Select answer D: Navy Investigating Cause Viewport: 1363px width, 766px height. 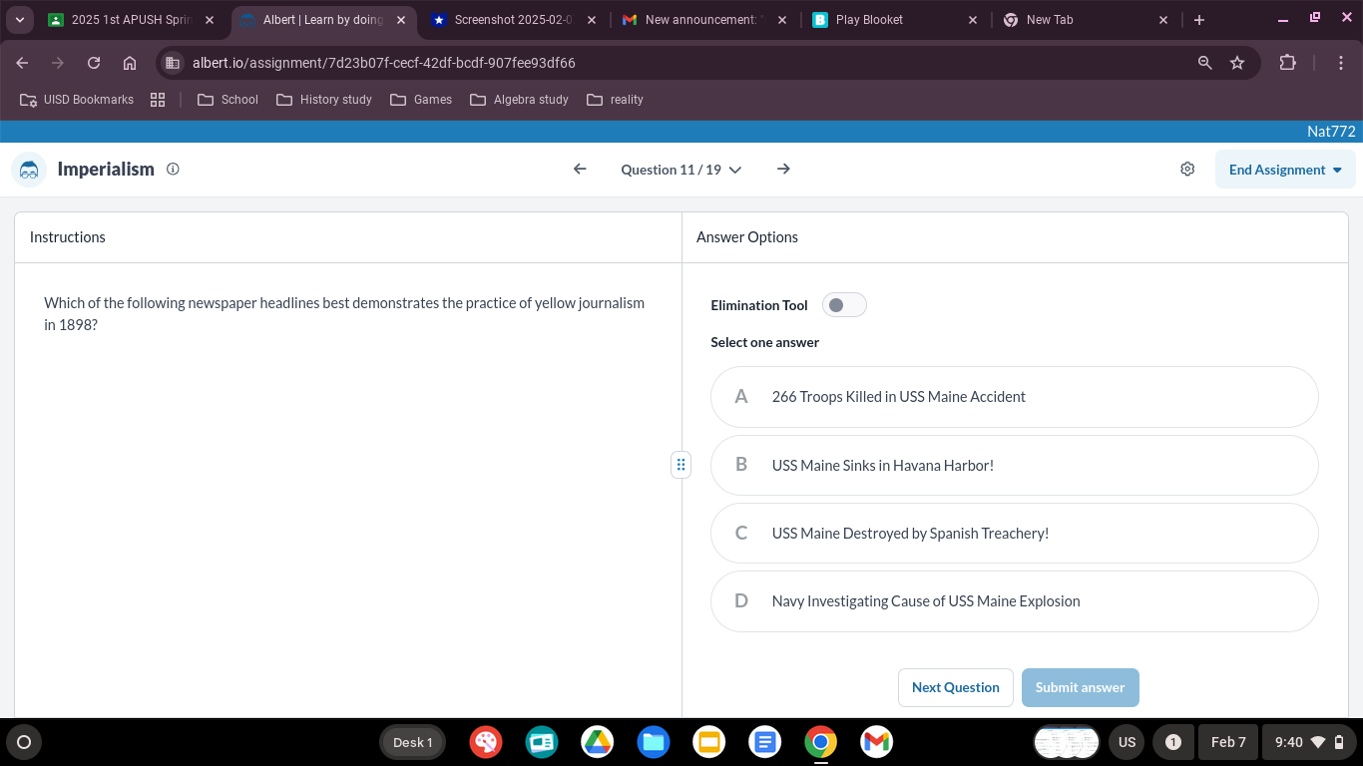(x=1014, y=601)
